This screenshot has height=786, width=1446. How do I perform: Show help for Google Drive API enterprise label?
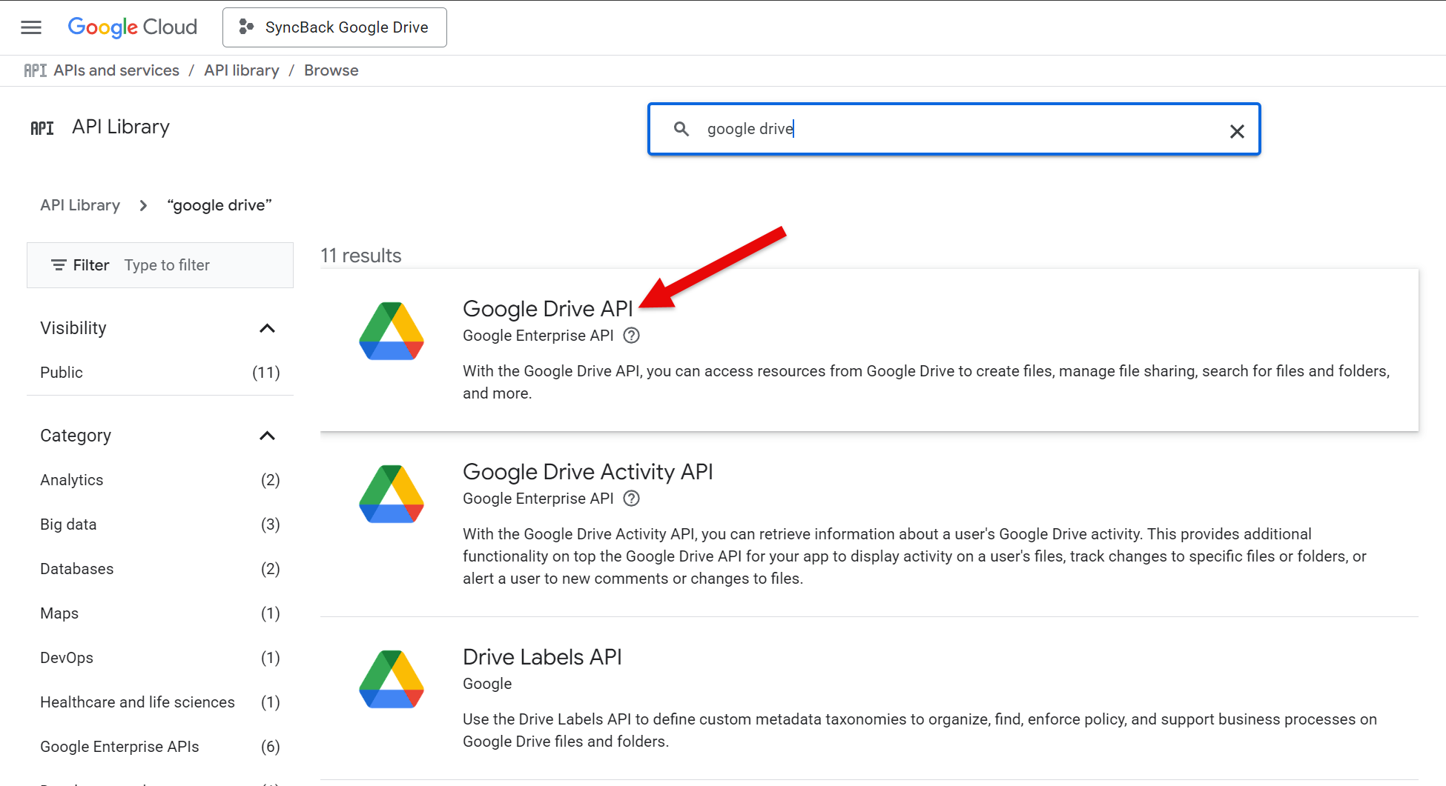coord(631,336)
